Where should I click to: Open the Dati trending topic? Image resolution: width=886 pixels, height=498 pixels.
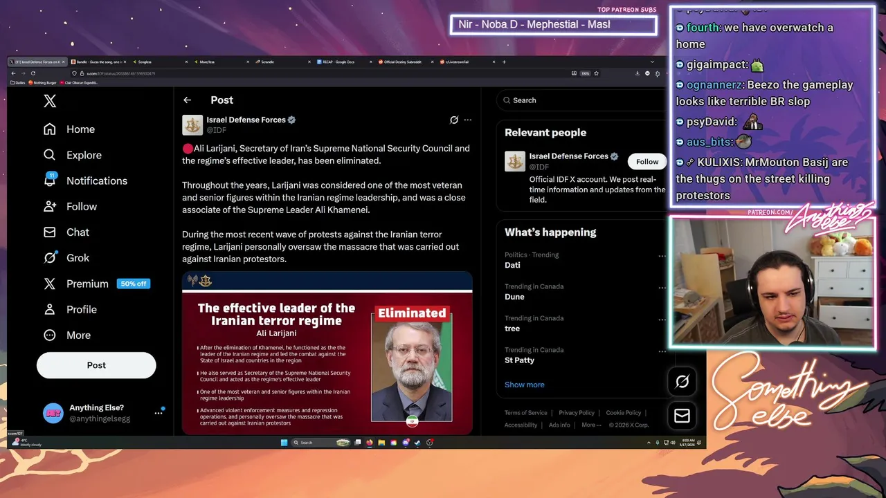512,265
